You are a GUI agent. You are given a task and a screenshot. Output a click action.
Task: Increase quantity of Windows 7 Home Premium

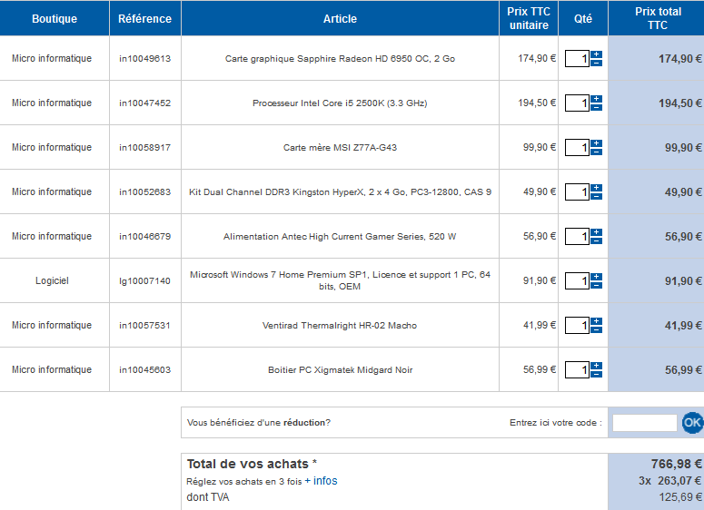pyautogui.click(x=596, y=277)
